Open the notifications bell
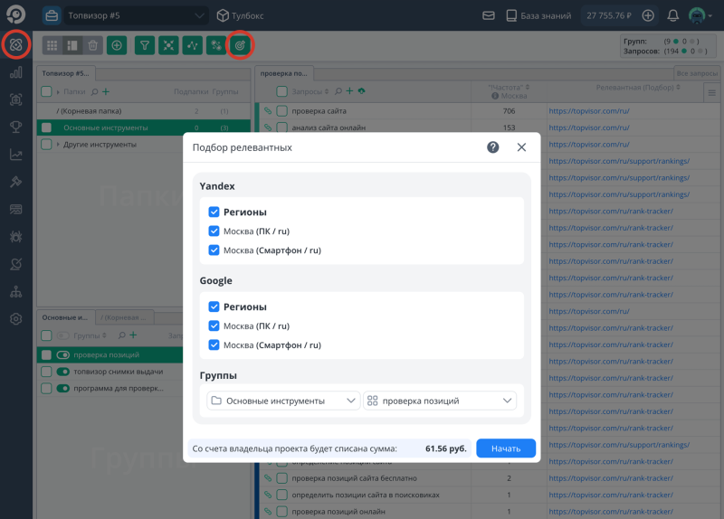This screenshot has height=519, width=724. tap(672, 15)
